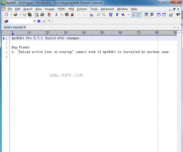Open the dropdown arrow next to word wrap
The height and width of the screenshot is (152, 183).
(x=128, y=15)
